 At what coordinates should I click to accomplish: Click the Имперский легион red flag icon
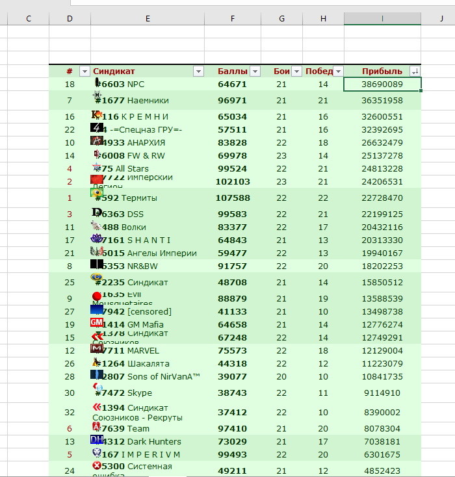pyautogui.click(x=97, y=179)
